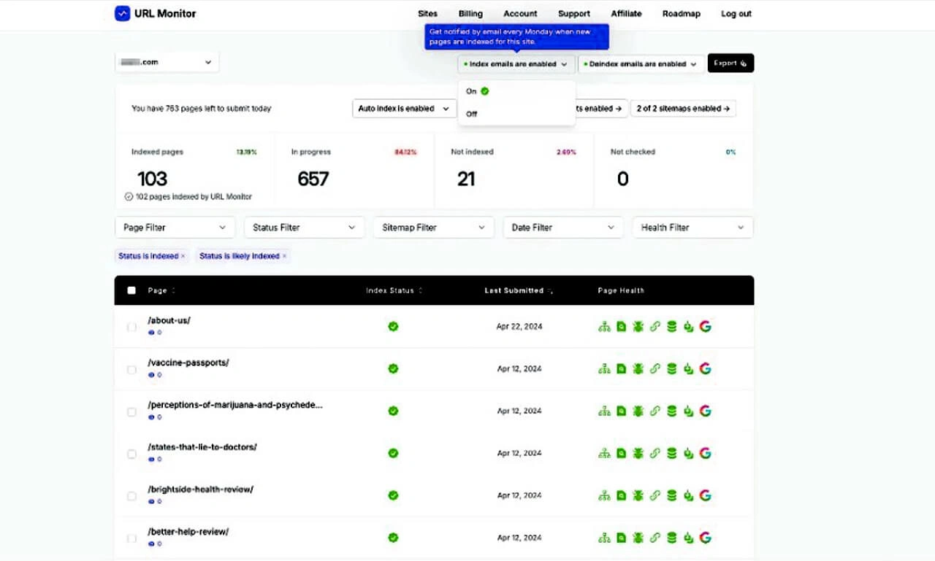Open the Status Filter dropdown
Image resolution: width=935 pixels, height=561 pixels.
pos(304,228)
